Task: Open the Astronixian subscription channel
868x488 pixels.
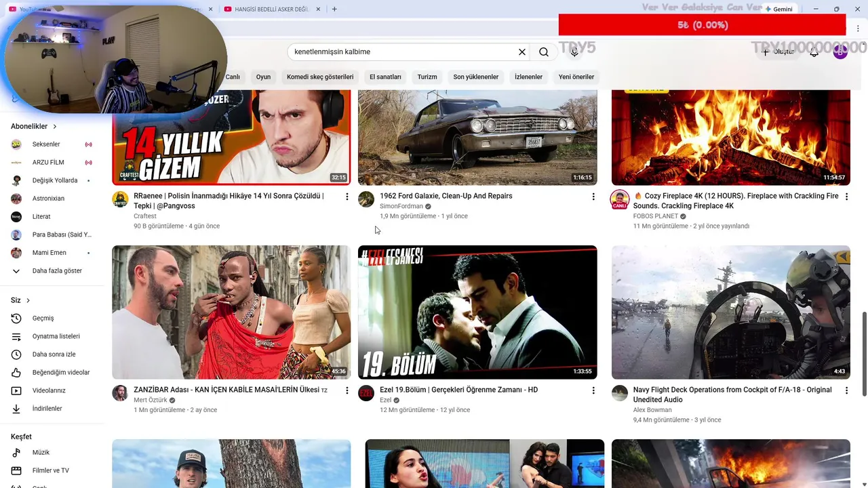Action: [x=52, y=199]
